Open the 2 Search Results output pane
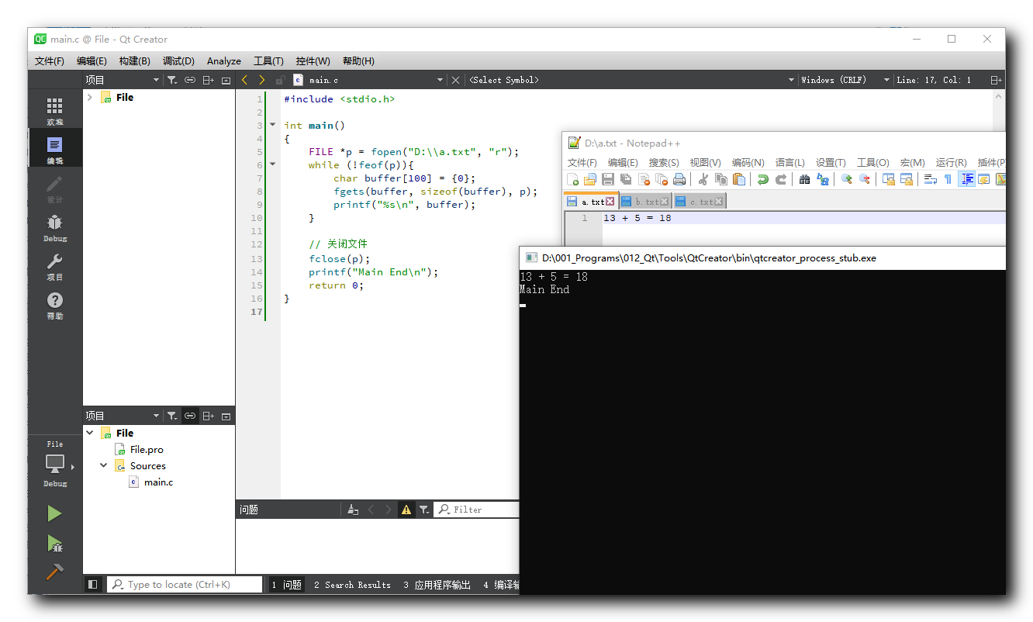Screen dimensions: 1033x622 [352, 585]
